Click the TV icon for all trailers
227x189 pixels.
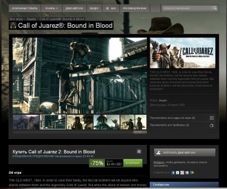pos(212,125)
